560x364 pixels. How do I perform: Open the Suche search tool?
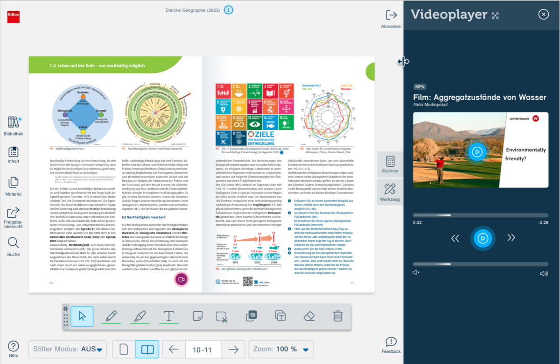[14, 247]
